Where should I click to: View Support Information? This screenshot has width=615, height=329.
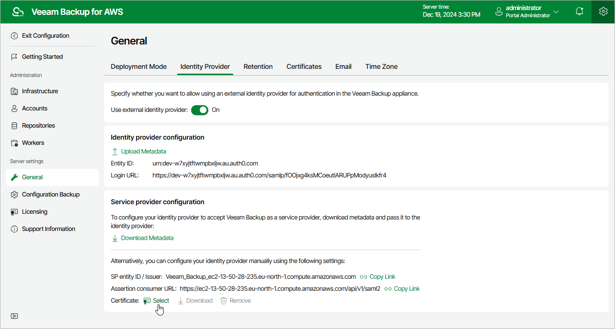pos(48,229)
